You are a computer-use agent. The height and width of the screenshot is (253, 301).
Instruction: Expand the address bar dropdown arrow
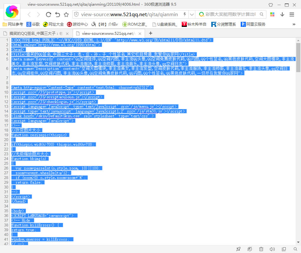[x=192, y=15]
